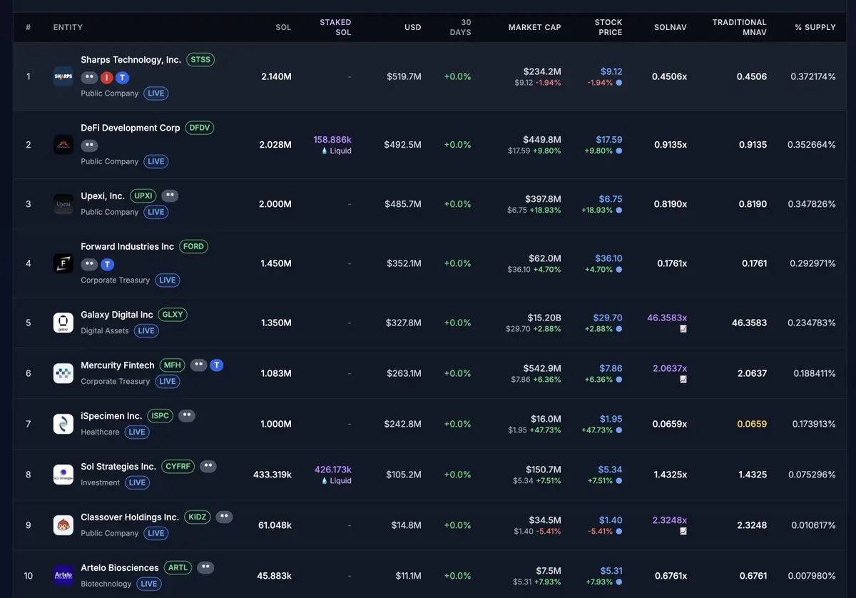Click the gray dots badge under Sharps Technology
This screenshot has width=856, height=598.
tap(89, 78)
